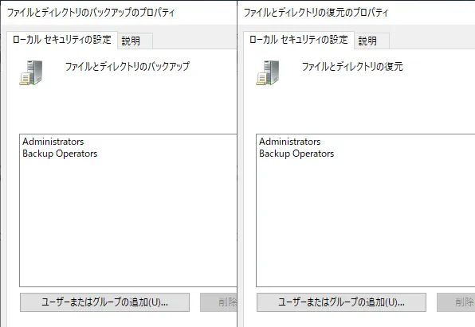Click the ファイルとディレクトリの復元 policy label
Viewport: 475px width, 327px height.
352,66
